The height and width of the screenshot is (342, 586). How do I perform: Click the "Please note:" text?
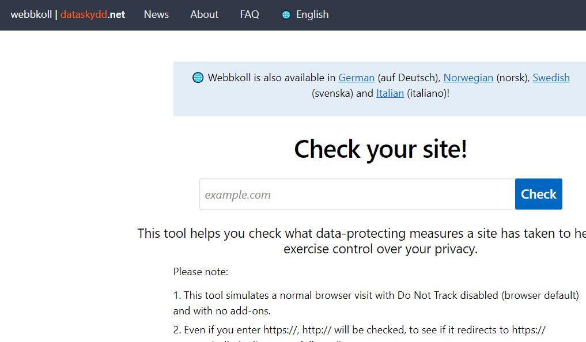click(201, 272)
